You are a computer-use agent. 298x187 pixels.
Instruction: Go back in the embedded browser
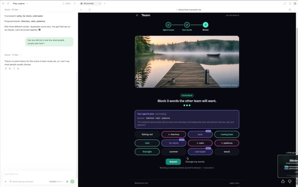[x=81, y=10]
